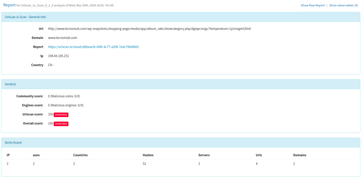Click the Servers column header
363x180 pixels.
(204, 155)
